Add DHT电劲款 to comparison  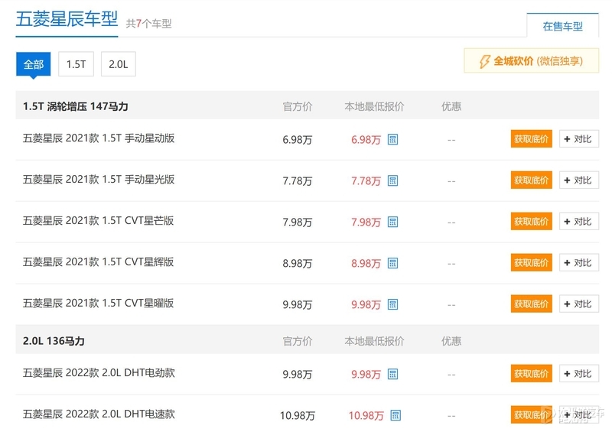click(x=579, y=374)
